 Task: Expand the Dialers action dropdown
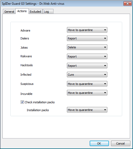[x=87, y=38]
